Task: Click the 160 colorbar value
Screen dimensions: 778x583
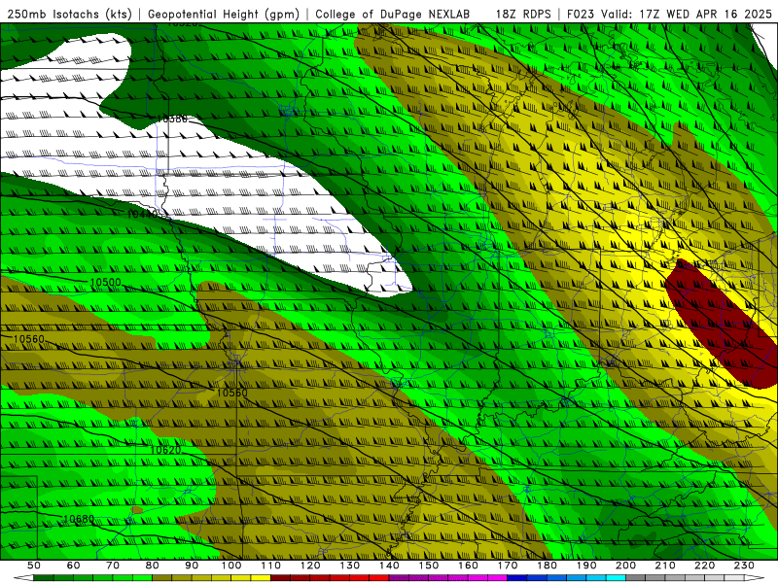Action: [x=468, y=566]
